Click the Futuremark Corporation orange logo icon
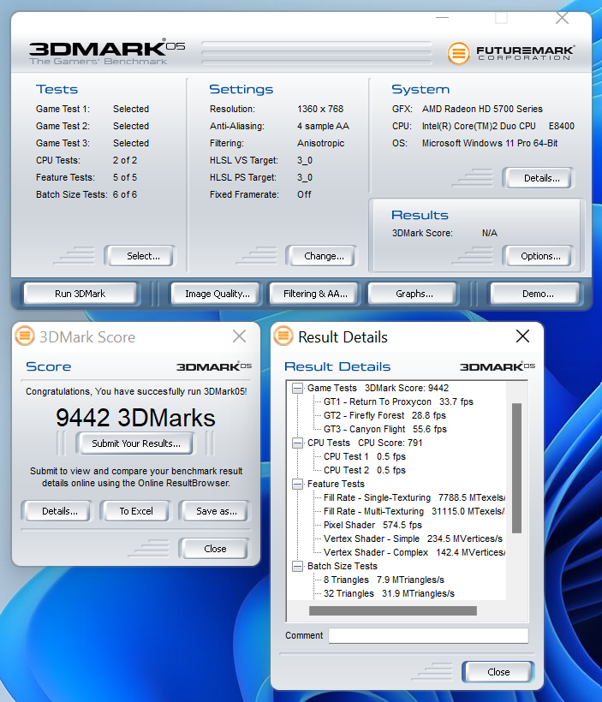602x702 pixels. (x=458, y=53)
